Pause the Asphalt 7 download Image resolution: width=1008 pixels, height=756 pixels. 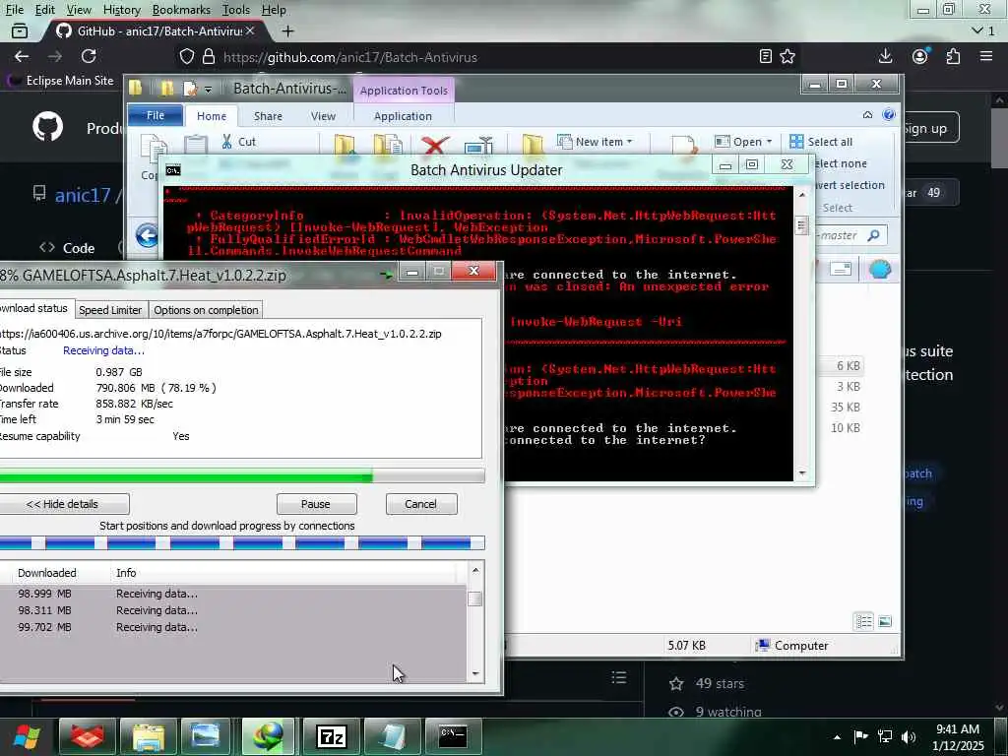pos(316,504)
